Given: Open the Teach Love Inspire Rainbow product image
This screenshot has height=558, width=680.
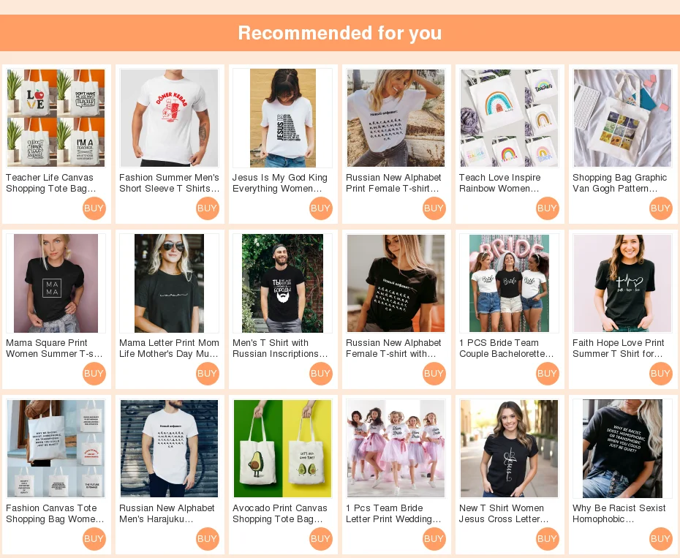Looking at the screenshot, I should click(509, 118).
